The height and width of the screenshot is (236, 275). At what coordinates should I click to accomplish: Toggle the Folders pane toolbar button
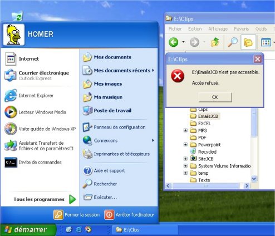[248, 42]
